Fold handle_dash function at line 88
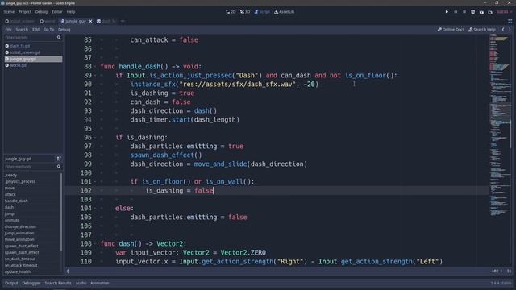Screen dimensions: 516x290 [95, 67]
